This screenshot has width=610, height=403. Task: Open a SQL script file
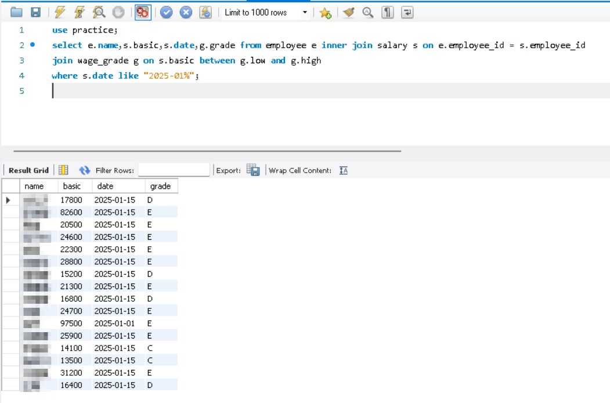16,12
